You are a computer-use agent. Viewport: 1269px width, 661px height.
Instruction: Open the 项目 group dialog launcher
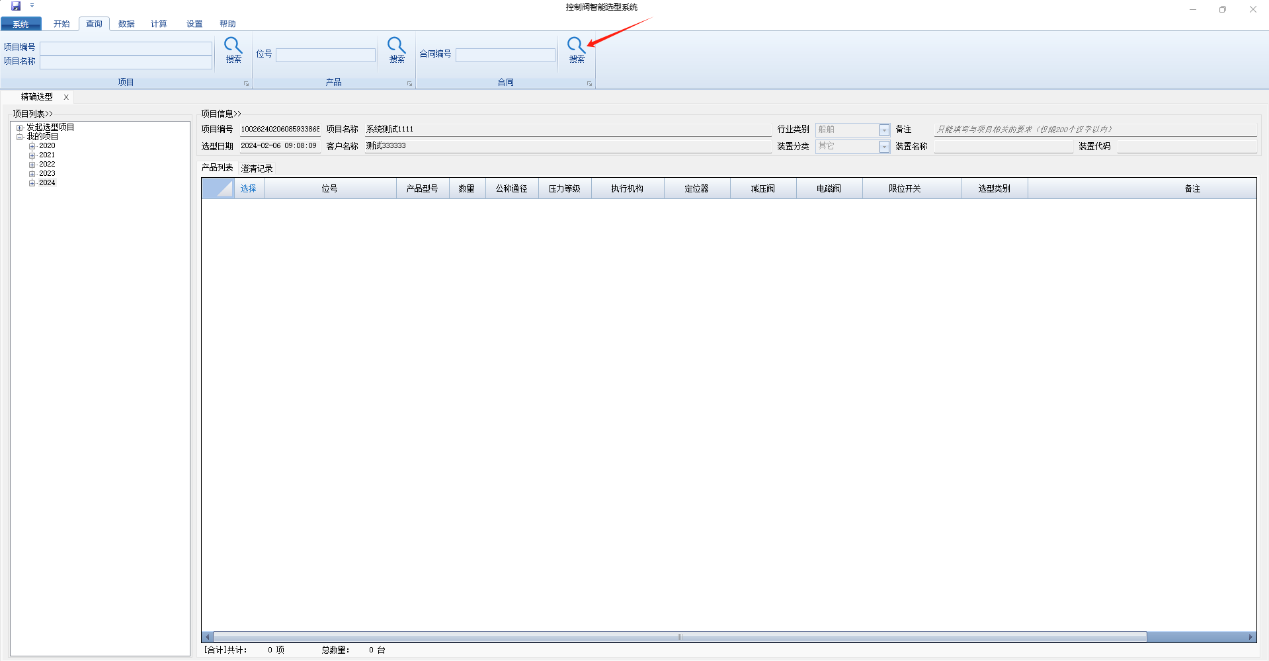[246, 84]
